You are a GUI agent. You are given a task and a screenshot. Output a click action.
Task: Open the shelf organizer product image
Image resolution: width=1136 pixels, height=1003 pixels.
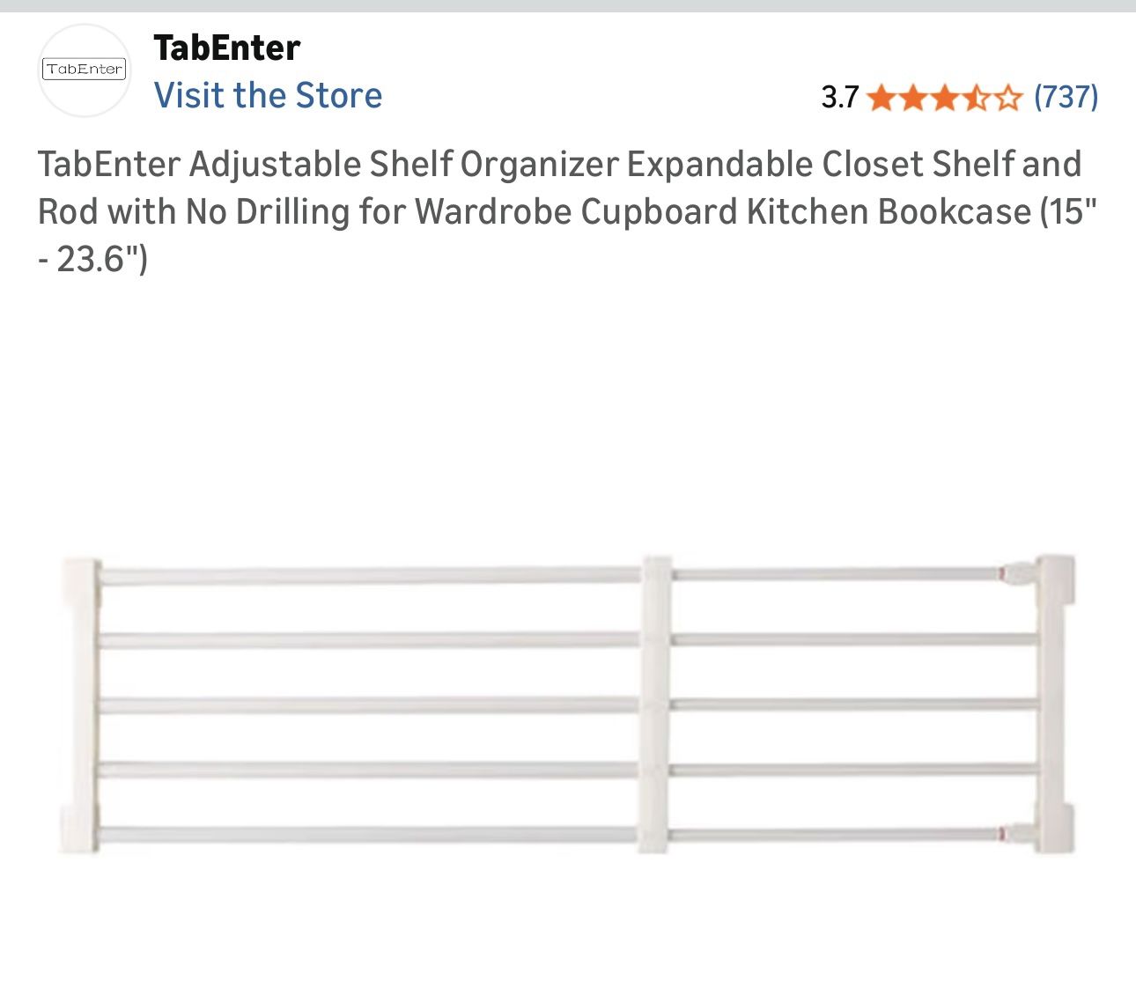568,704
